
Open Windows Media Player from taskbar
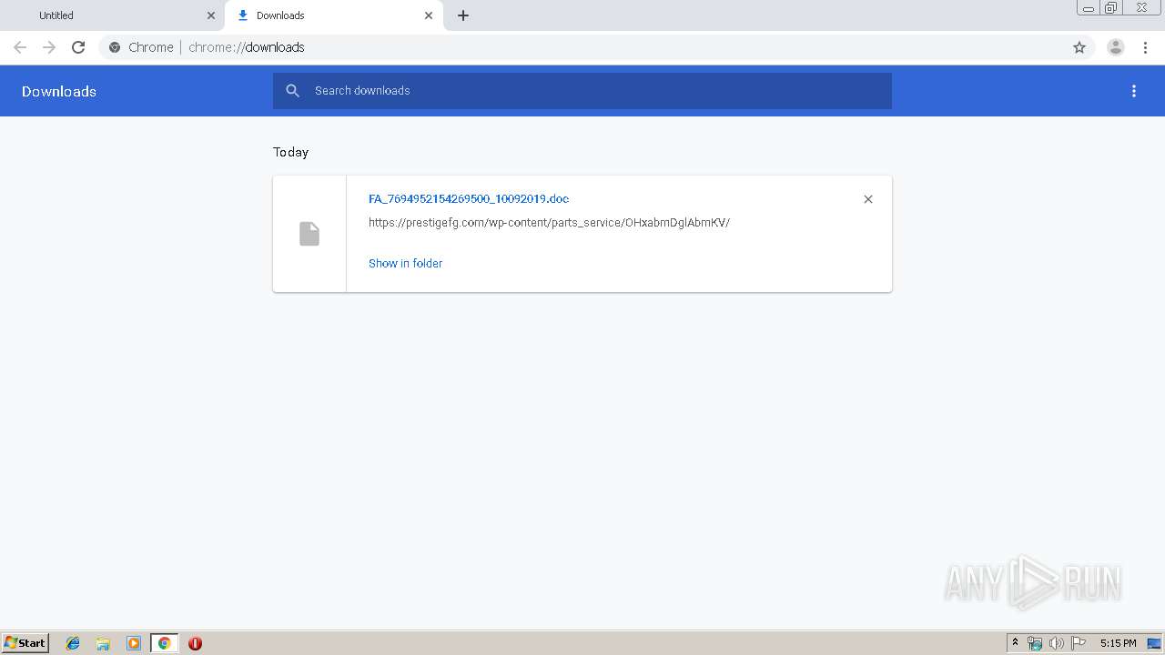[x=134, y=643]
